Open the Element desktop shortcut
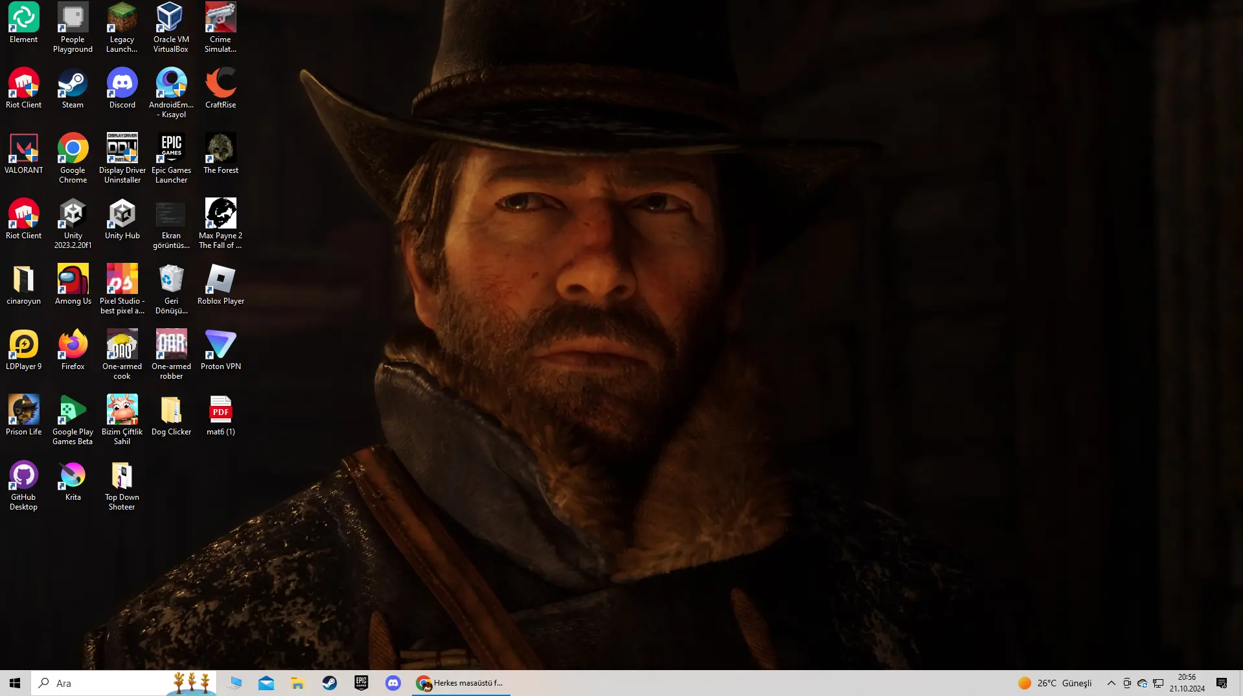Screen dimensions: 1243x696 point(24,23)
